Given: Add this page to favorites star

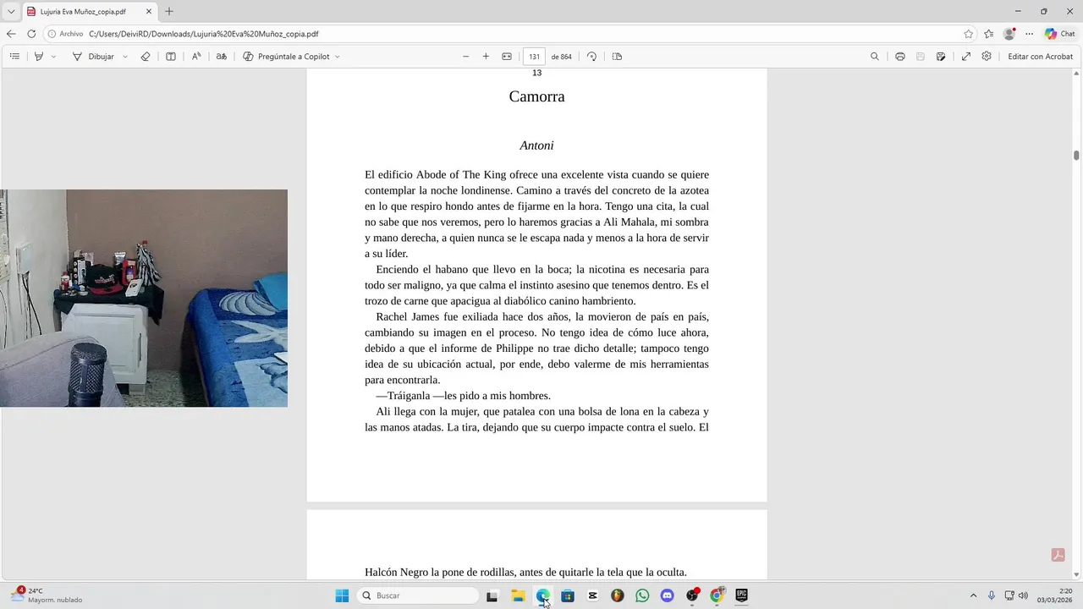Looking at the screenshot, I should (x=969, y=34).
